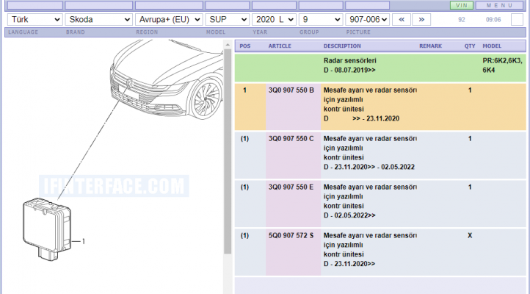Select article 5Q0 907 572 S
The image size is (530, 294).
291,235
